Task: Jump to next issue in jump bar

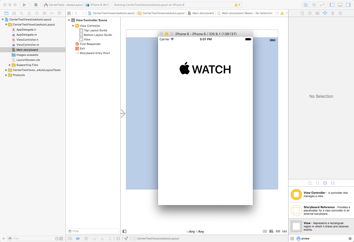Action: [x=286, y=13]
